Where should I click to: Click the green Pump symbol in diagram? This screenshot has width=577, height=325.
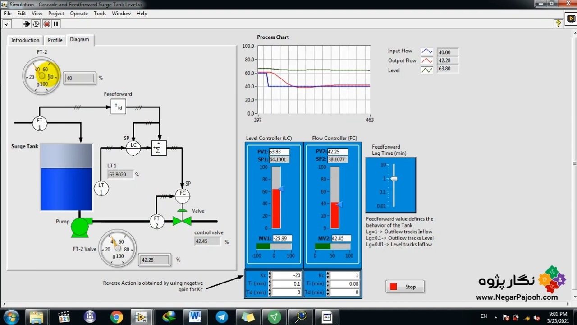(80, 227)
